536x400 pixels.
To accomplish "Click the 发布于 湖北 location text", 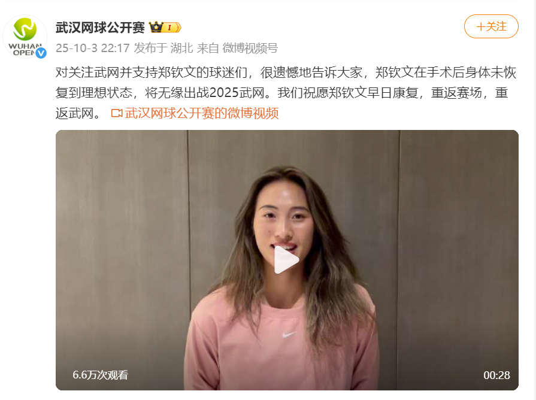I will pyautogui.click(x=163, y=49).
